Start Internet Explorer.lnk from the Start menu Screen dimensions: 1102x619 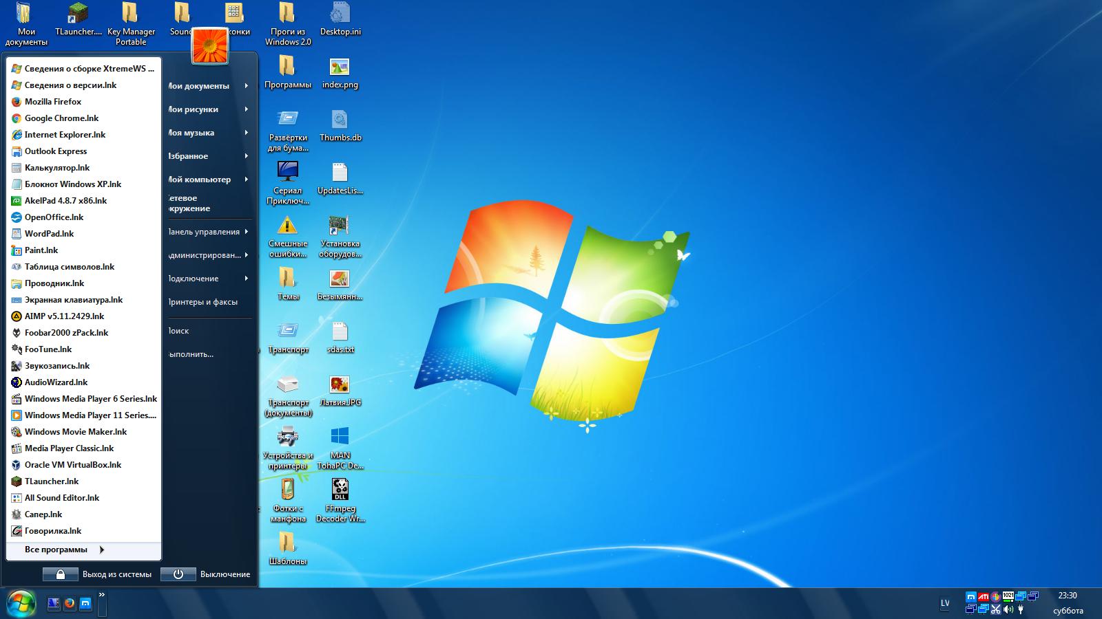84,135
